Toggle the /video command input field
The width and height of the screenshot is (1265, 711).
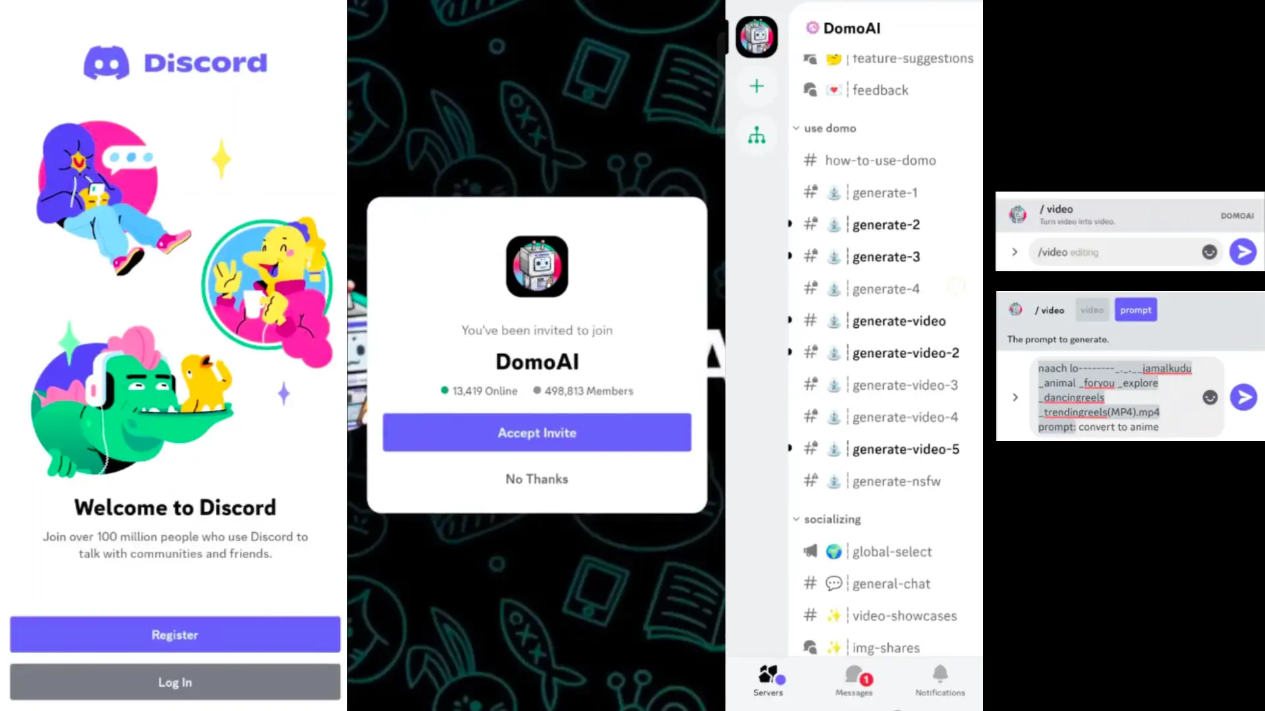pyautogui.click(x=1015, y=251)
